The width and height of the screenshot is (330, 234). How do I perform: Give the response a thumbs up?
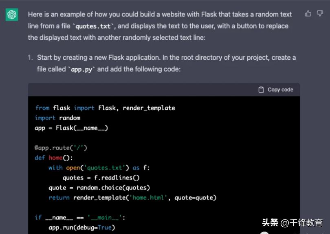(x=308, y=14)
